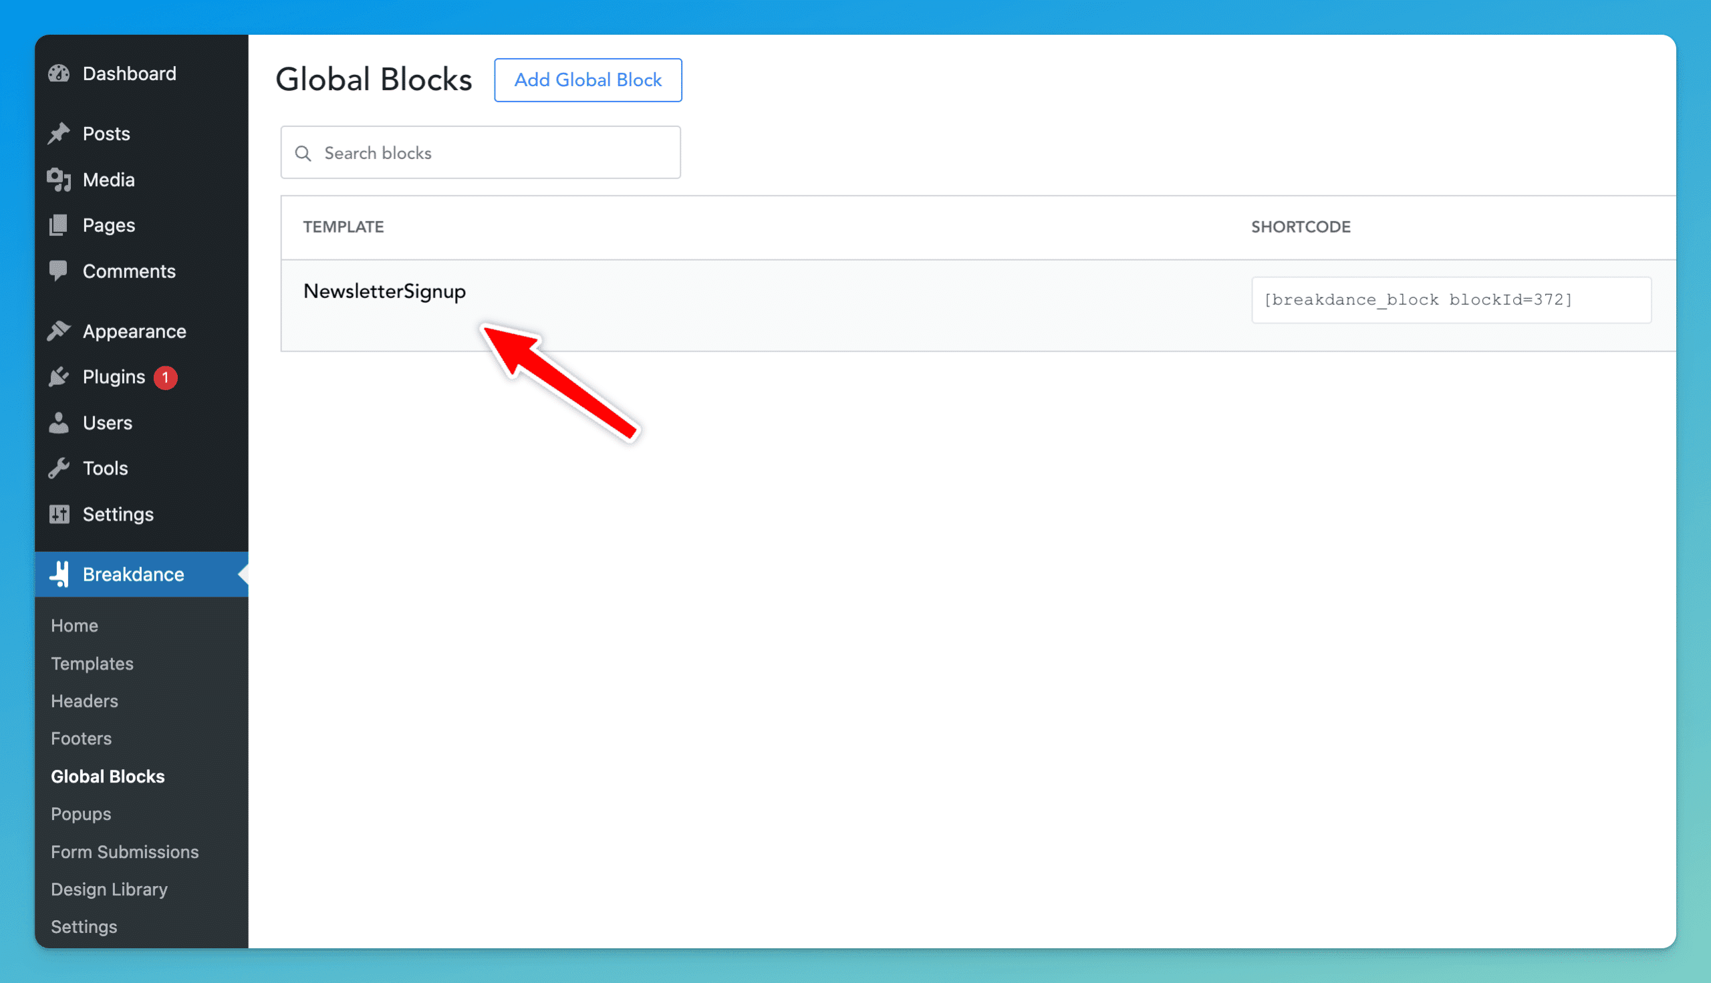This screenshot has height=983, width=1711.
Task: Click the Appearance paintbrush icon
Action: tap(59, 331)
